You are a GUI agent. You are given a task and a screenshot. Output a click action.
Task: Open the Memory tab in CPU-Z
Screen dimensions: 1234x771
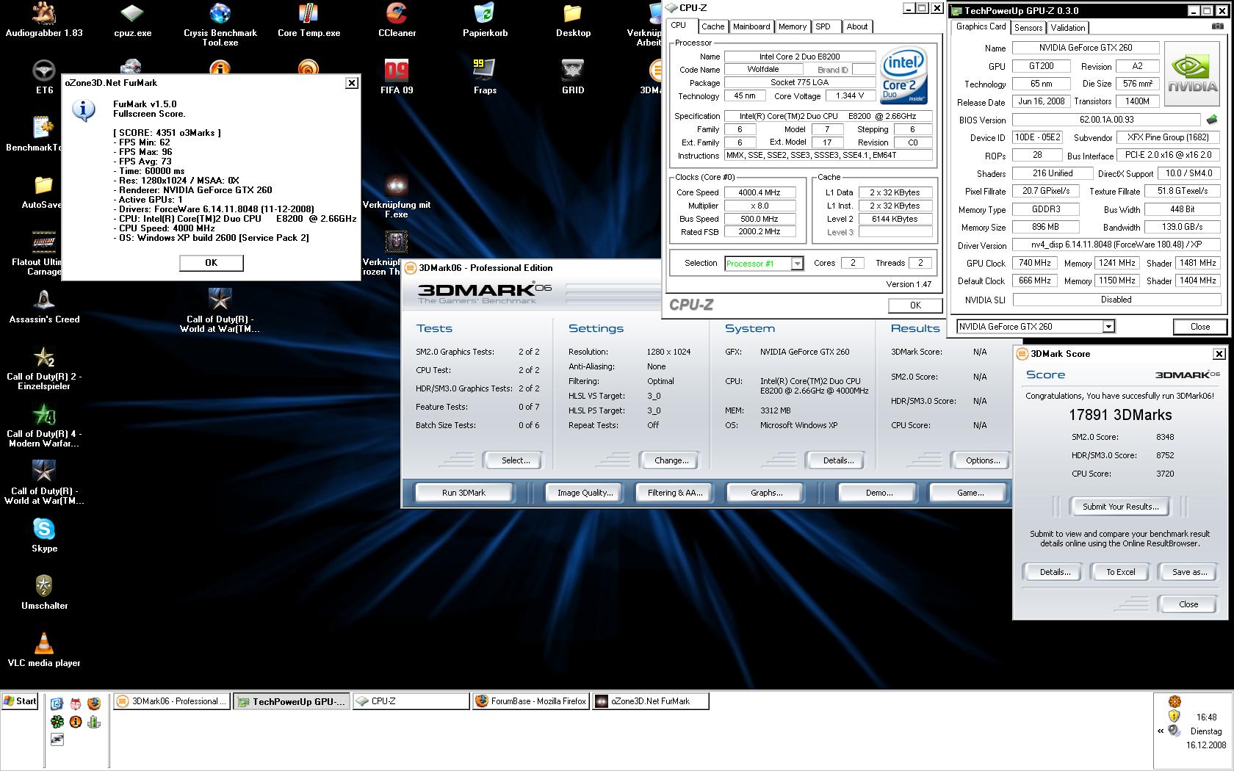(x=793, y=26)
